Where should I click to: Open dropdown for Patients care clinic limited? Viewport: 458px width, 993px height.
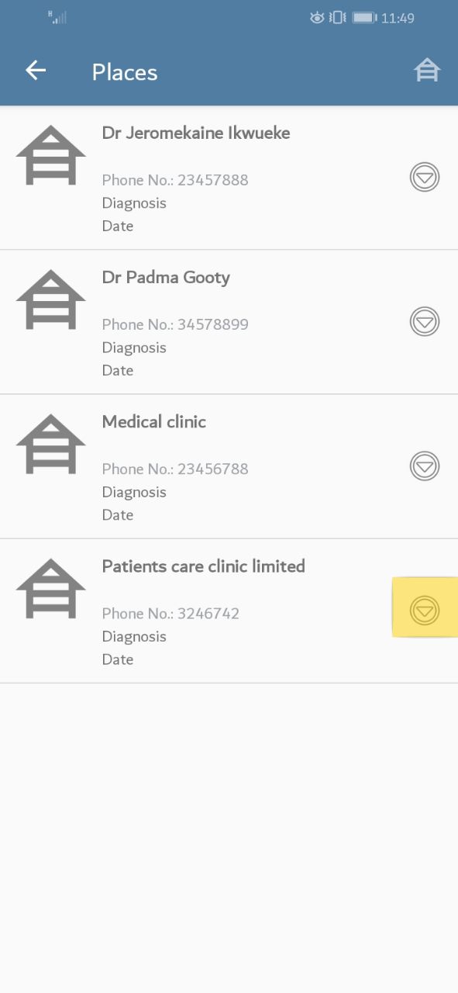pos(425,611)
